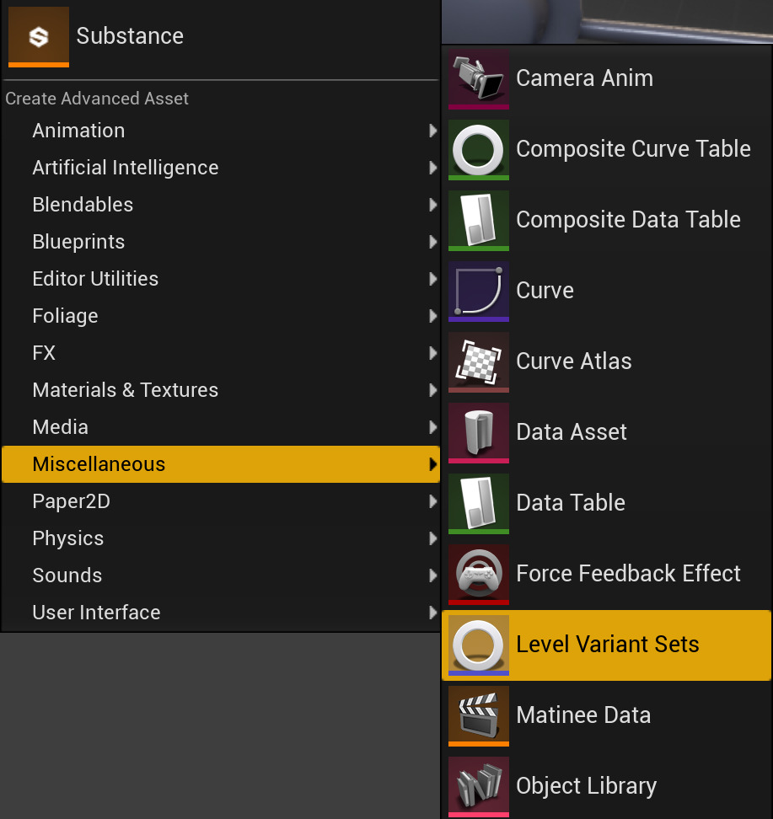
Task: Click the Camera Anim asset icon
Action: tap(478, 78)
